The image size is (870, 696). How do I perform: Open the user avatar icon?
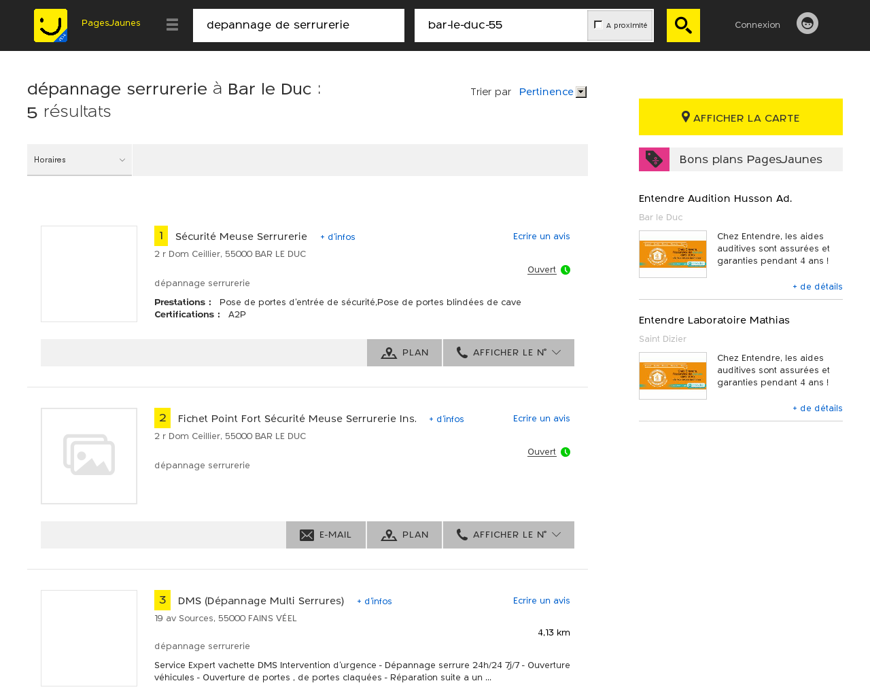(807, 23)
